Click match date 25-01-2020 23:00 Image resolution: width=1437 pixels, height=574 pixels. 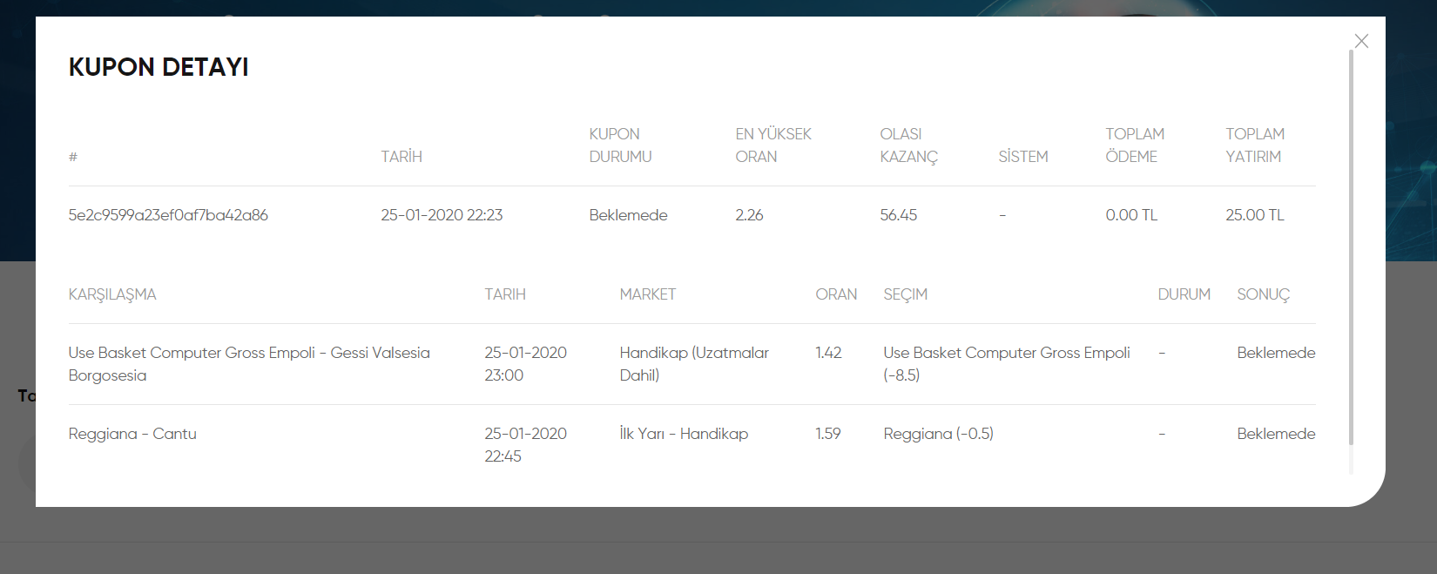point(525,364)
